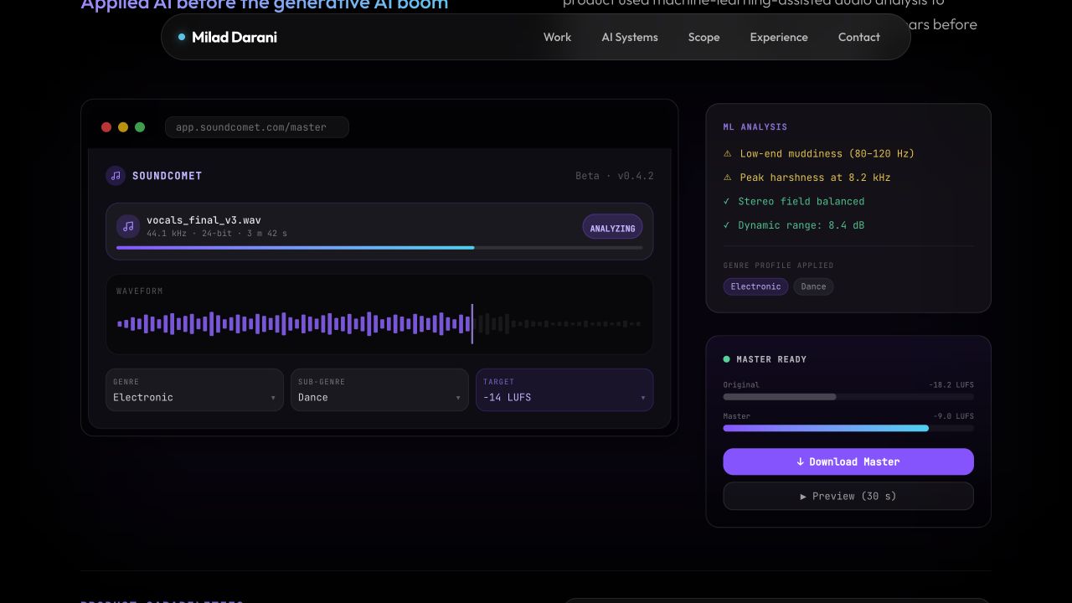Click the Peak harshness at 8.2 kHz text
This screenshot has height=603, width=1072.
click(x=815, y=178)
